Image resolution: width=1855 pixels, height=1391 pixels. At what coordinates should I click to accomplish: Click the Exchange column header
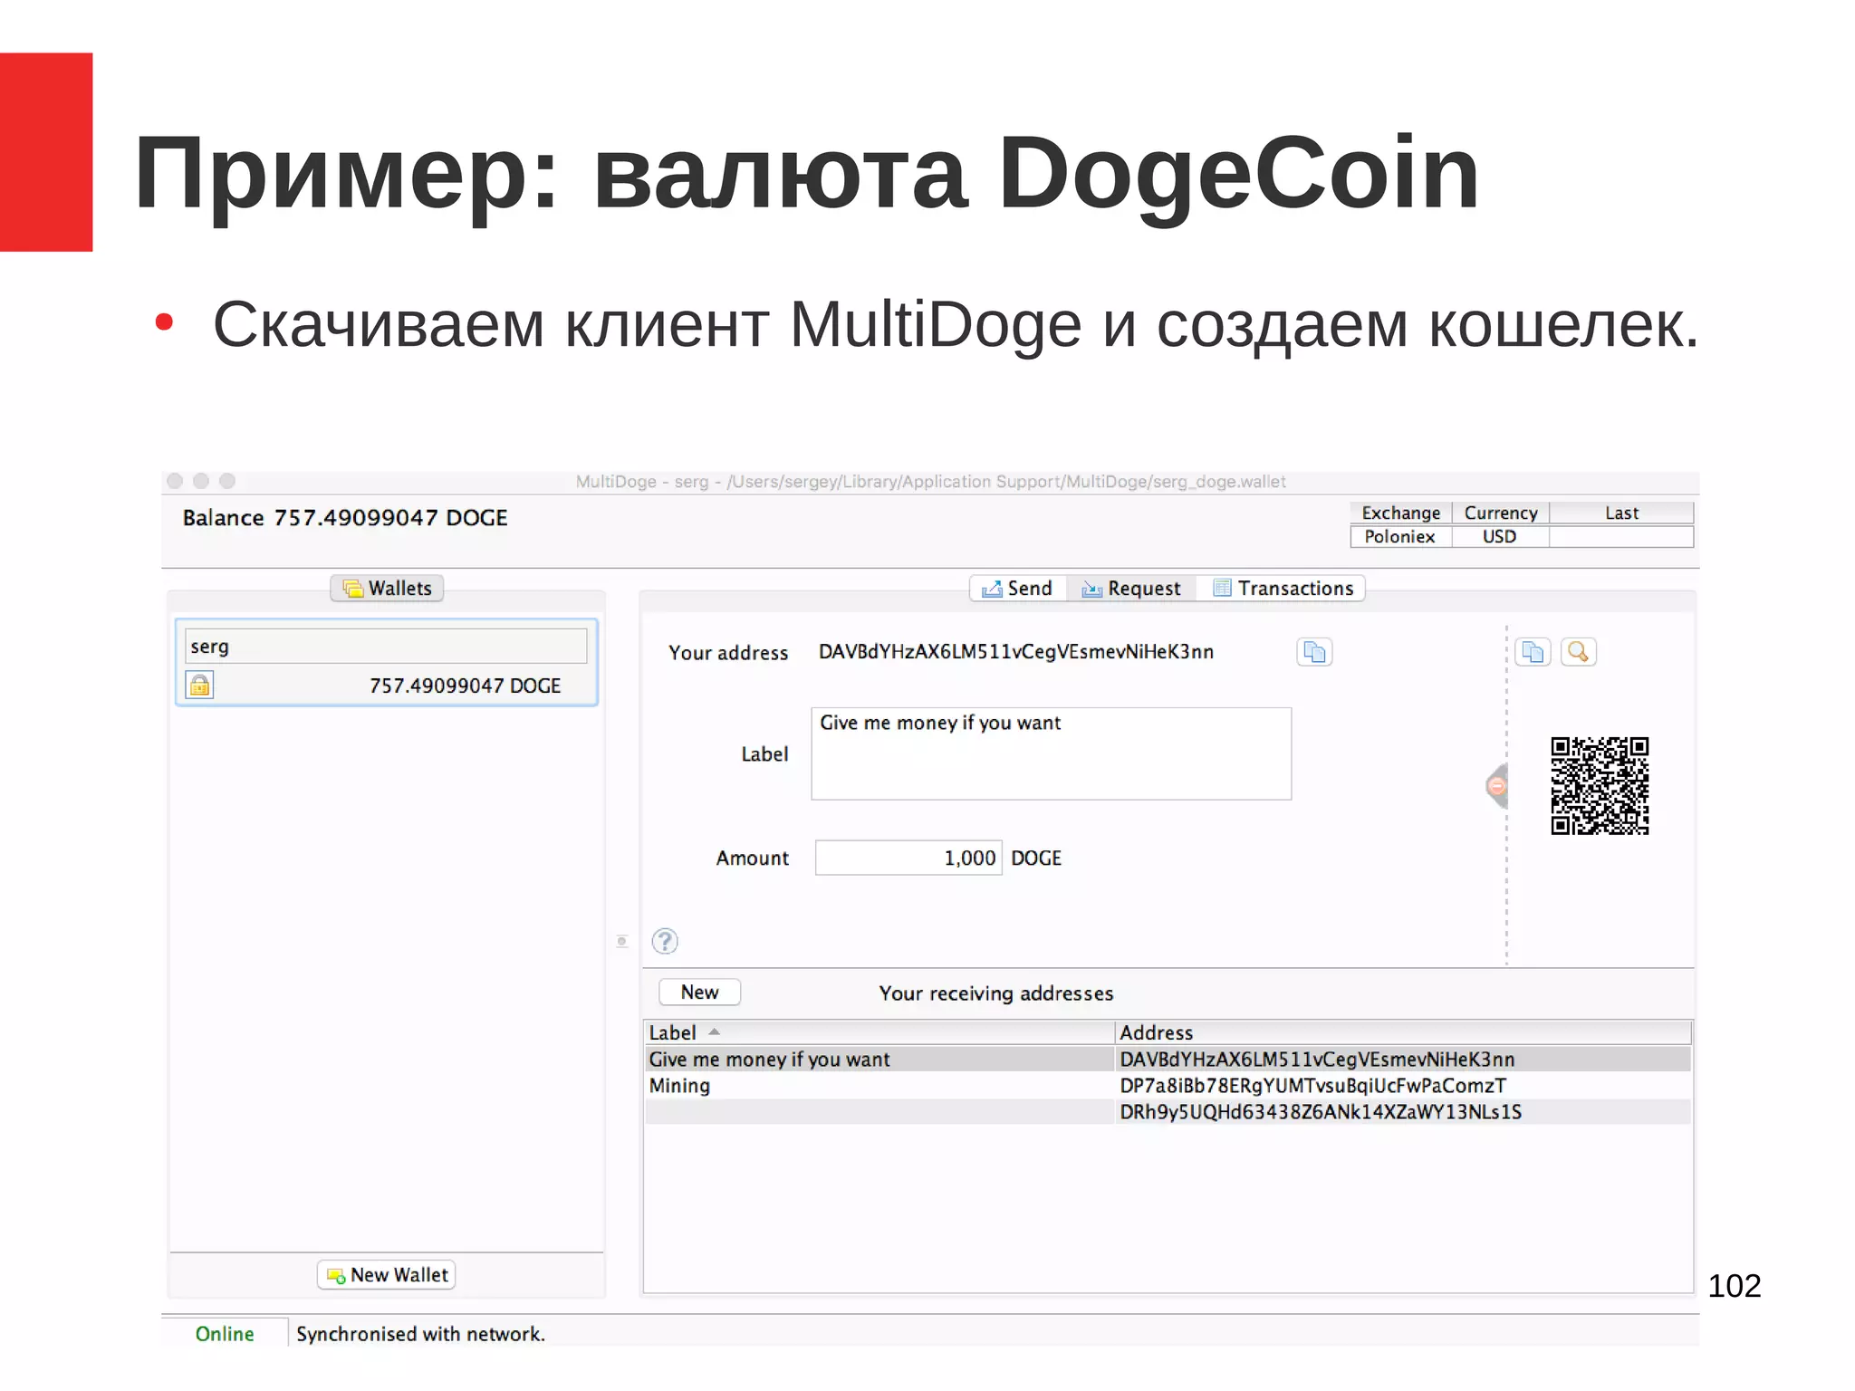(x=1400, y=513)
